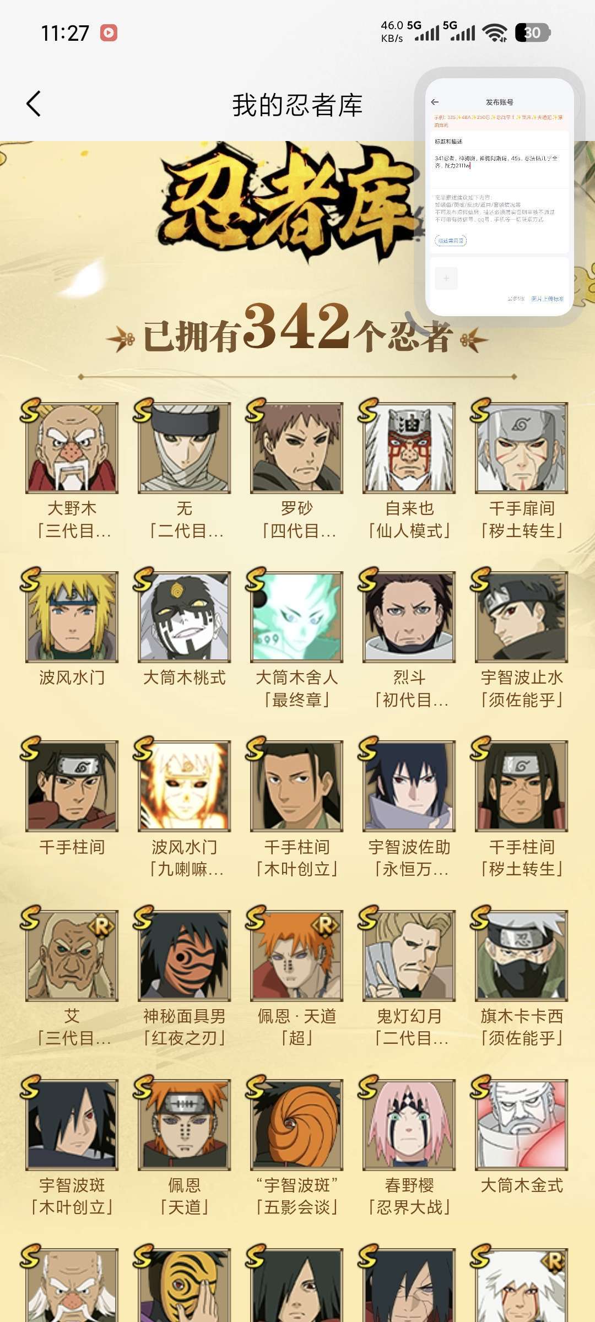Open the 大筒木金式 ninja card
The height and width of the screenshot is (1322, 595).
point(521,1125)
